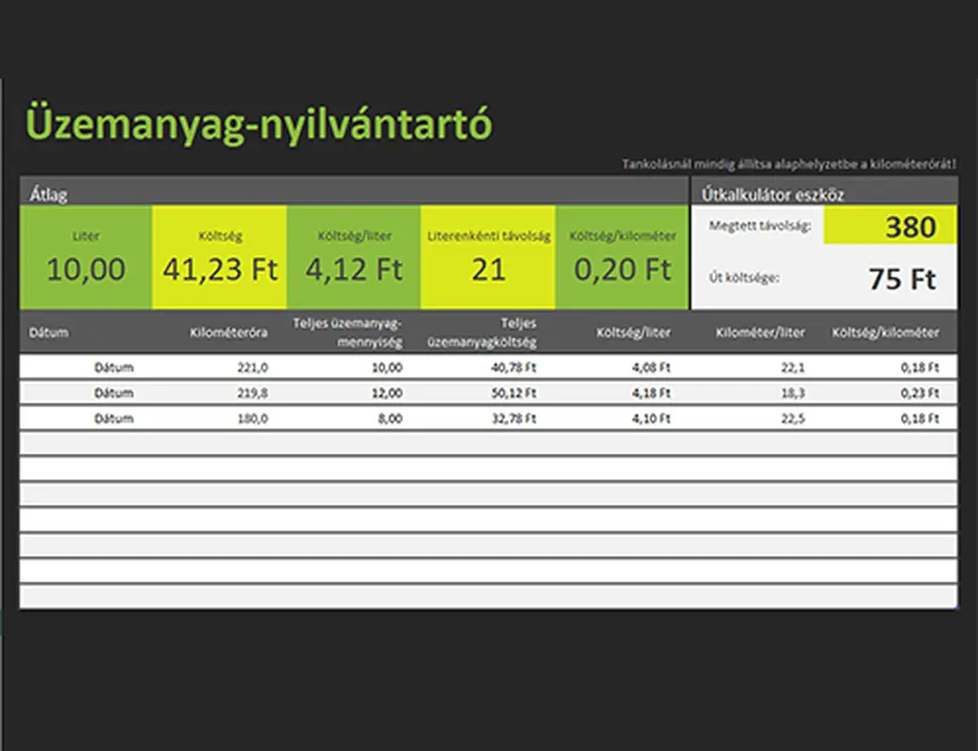Click the Átlag section header
The height and width of the screenshot is (751, 978).
point(49,194)
